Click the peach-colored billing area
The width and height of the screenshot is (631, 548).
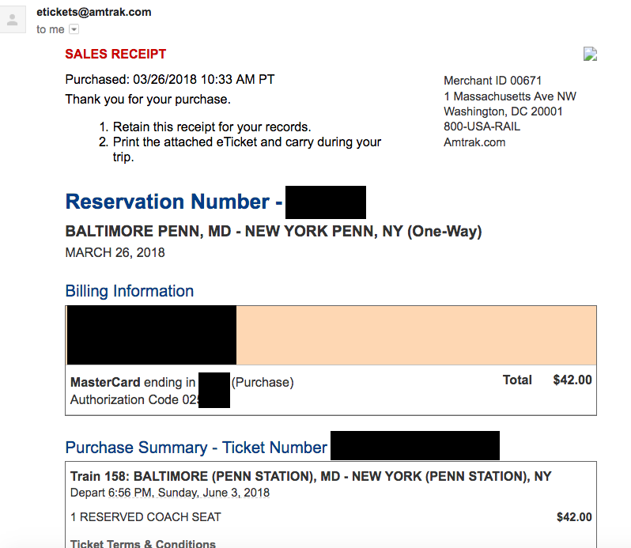tap(416, 335)
